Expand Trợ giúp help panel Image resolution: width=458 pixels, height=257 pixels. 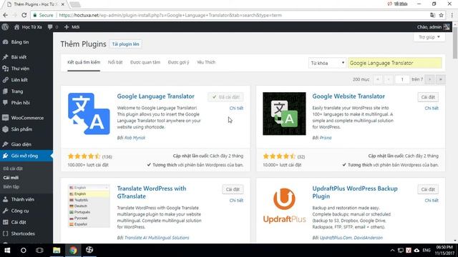[x=429, y=37]
